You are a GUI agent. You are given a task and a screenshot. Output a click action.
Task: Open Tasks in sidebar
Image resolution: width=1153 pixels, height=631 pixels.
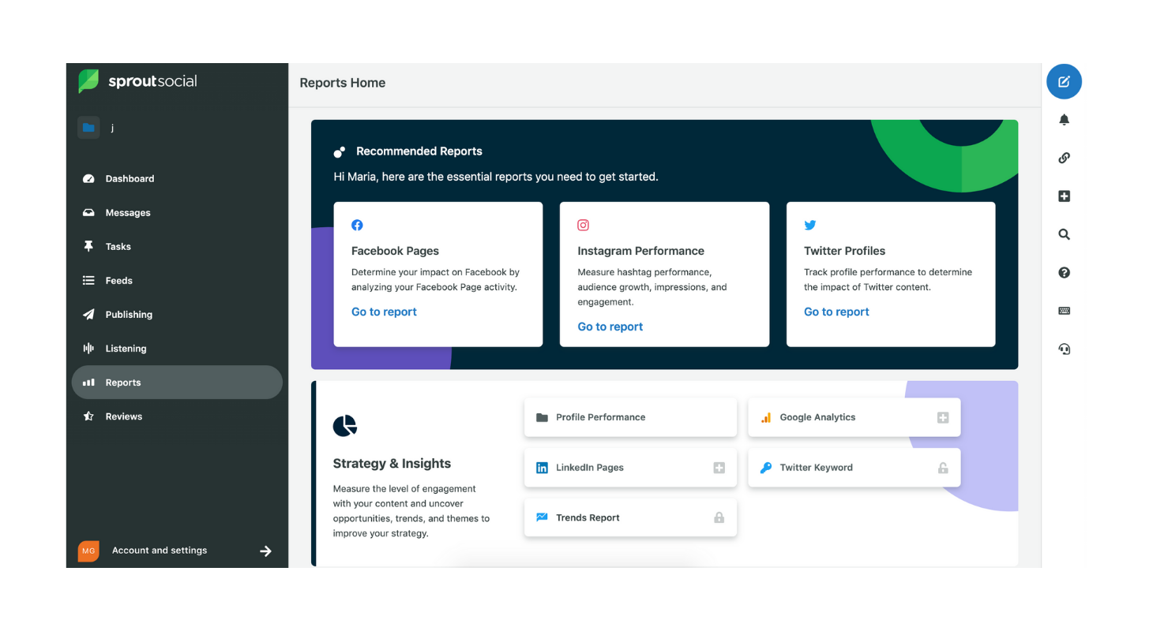[x=177, y=247]
